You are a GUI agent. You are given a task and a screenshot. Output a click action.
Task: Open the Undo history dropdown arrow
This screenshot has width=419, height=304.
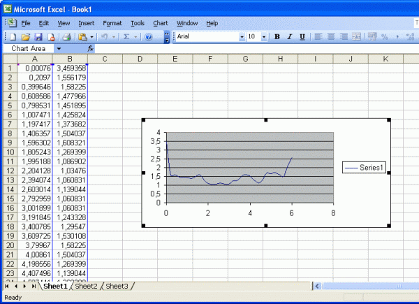[114, 37]
